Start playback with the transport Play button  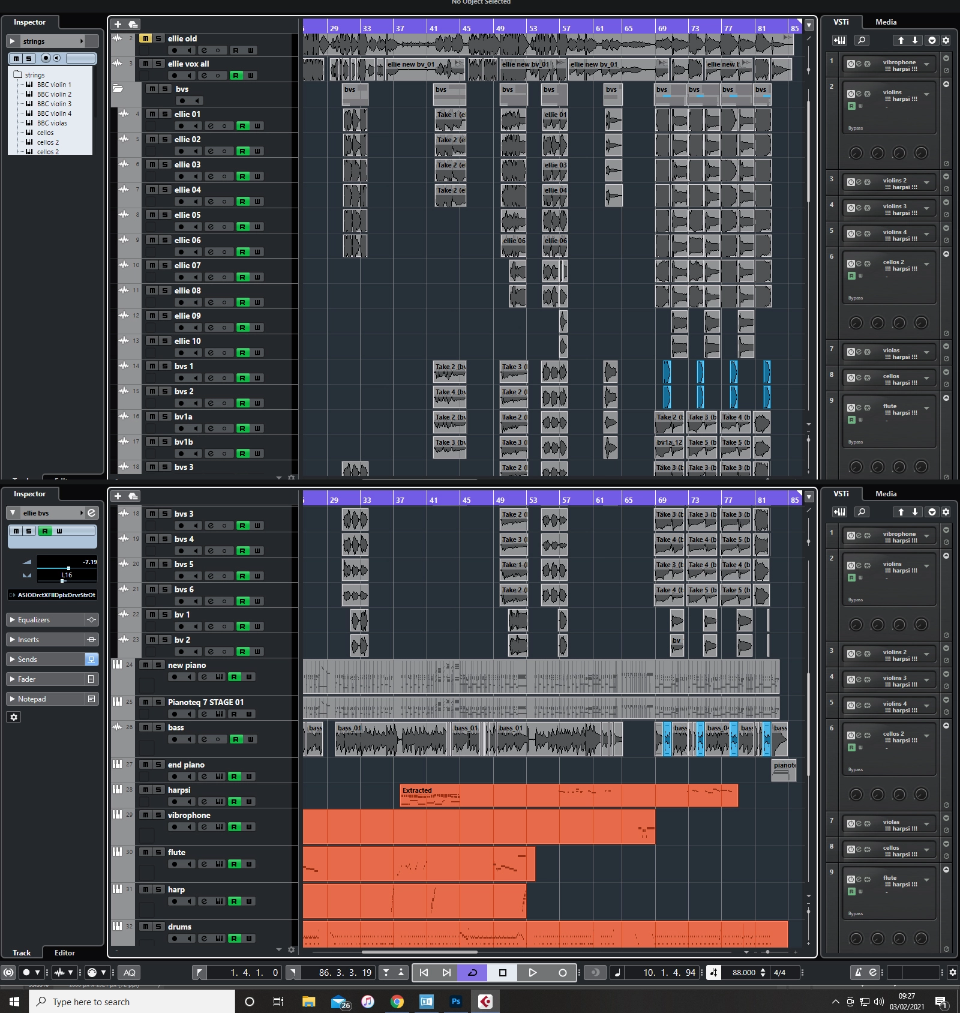532,972
